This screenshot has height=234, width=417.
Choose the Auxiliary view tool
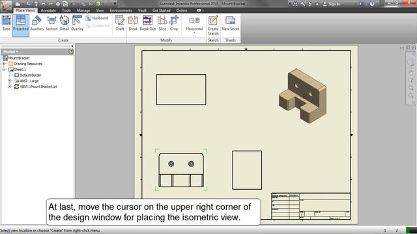37,23
